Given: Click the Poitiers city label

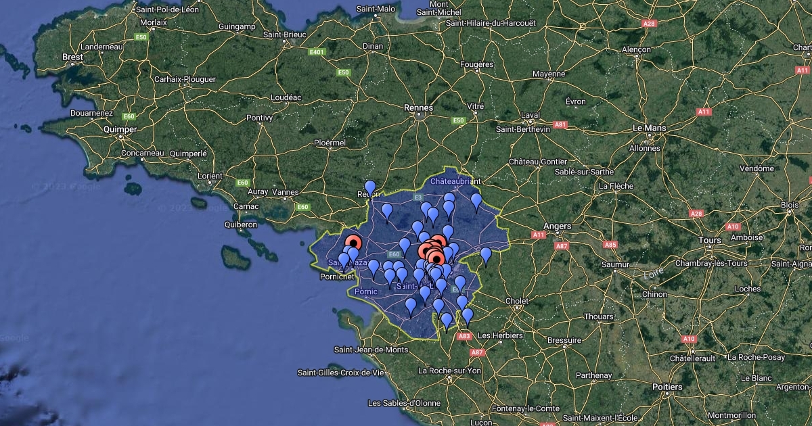Looking at the screenshot, I should (x=667, y=387).
